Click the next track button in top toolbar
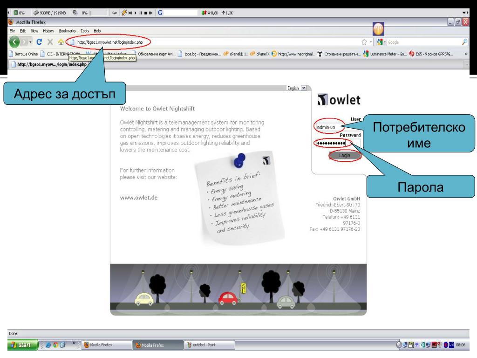Image resolution: width=477 pixels, height=358 pixels. click(x=150, y=13)
